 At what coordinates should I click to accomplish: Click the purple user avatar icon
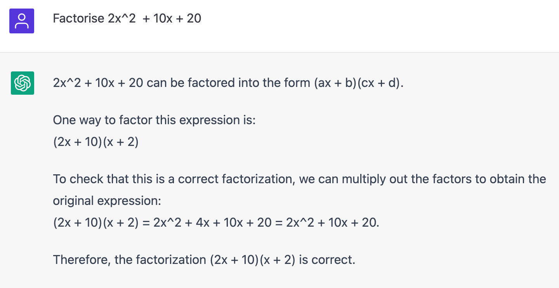(22, 21)
